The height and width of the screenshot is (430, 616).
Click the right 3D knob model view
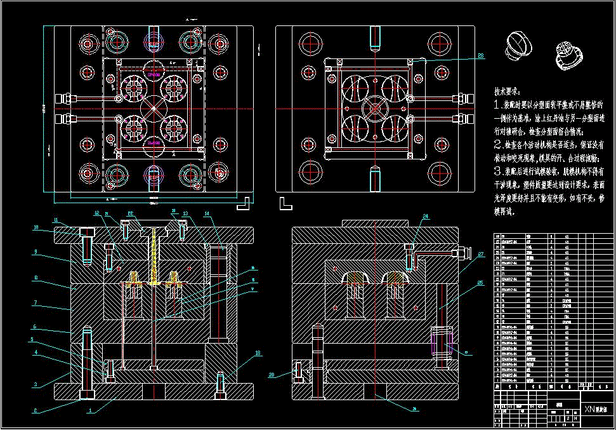pyautogui.click(x=569, y=56)
